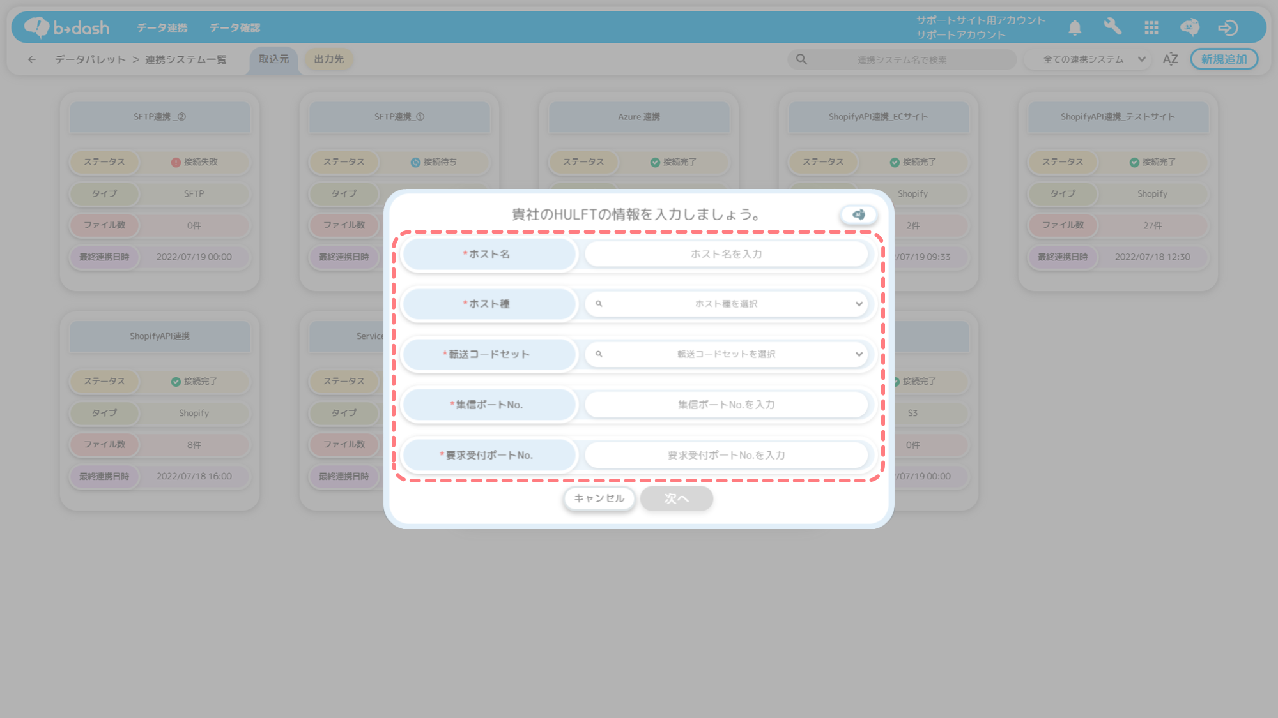Image resolution: width=1278 pixels, height=718 pixels.
Task: Open the データ確認 menu
Action: pos(235,27)
